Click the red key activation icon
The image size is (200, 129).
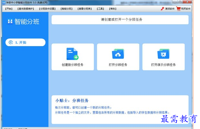[x=162, y=9]
